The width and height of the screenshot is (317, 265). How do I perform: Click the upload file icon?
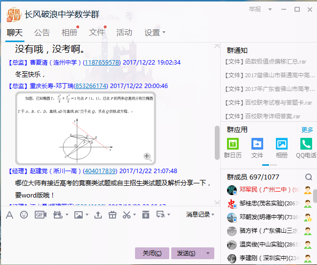coord(98,215)
